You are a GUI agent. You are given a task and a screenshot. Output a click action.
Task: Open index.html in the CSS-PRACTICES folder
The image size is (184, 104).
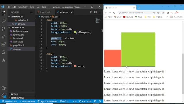click(x=22, y=38)
